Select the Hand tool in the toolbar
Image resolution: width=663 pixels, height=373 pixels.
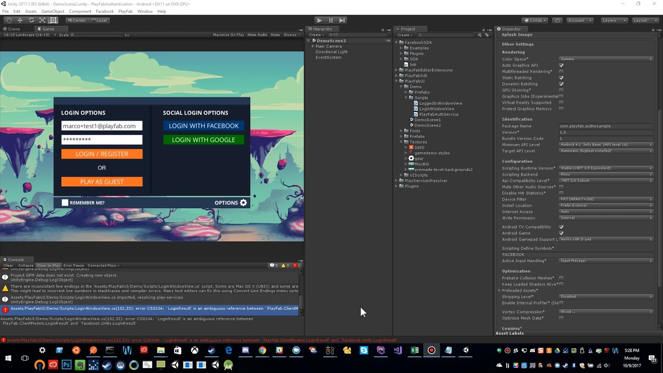click(9, 20)
